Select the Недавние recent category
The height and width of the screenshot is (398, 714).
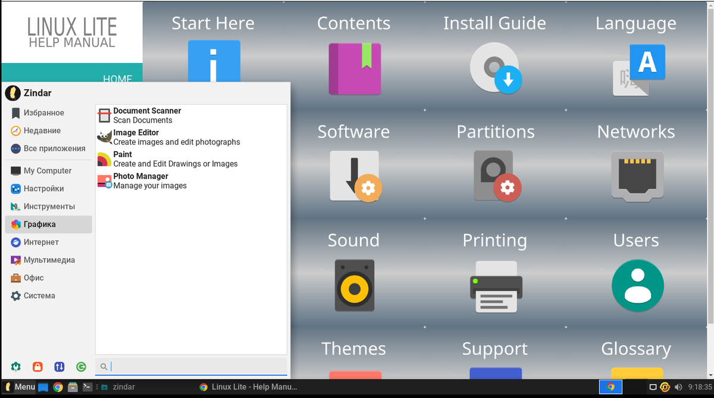pyautogui.click(x=48, y=131)
